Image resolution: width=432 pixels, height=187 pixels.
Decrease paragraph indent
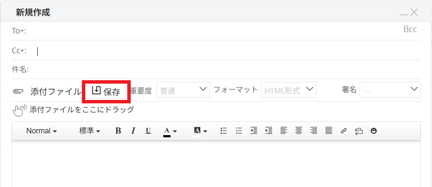[x=254, y=131]
